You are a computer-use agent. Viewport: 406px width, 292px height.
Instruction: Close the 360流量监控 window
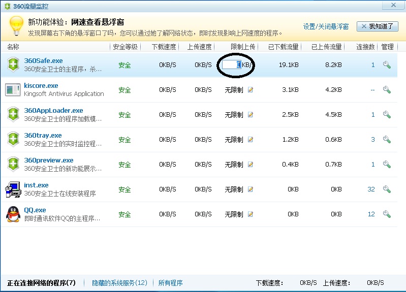tap(393, 5)
